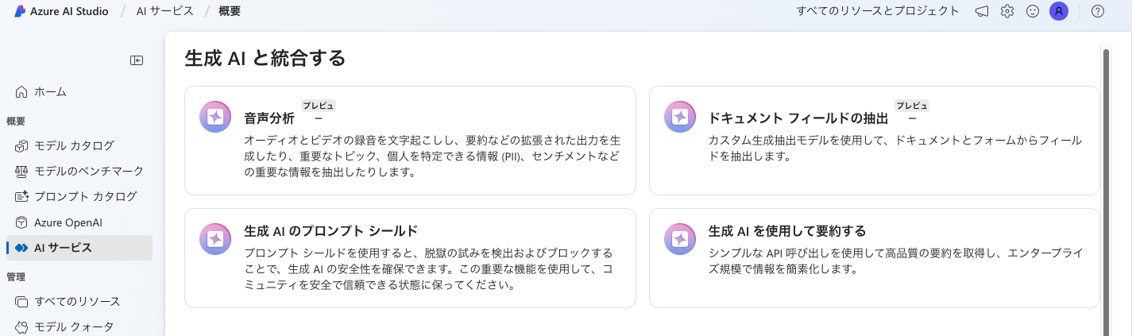1132x336 pixels.
Task: Open the announcements megaphone icon
Action: pyautogui.click(x=982, y=11)
